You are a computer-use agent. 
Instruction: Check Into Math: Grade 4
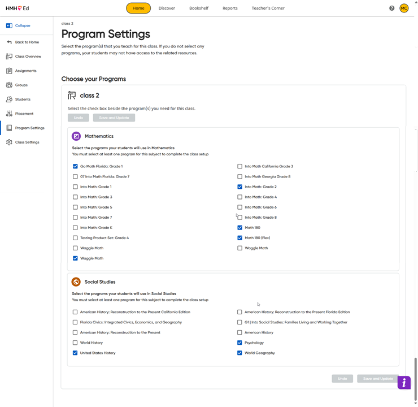(x=240, y=197)
